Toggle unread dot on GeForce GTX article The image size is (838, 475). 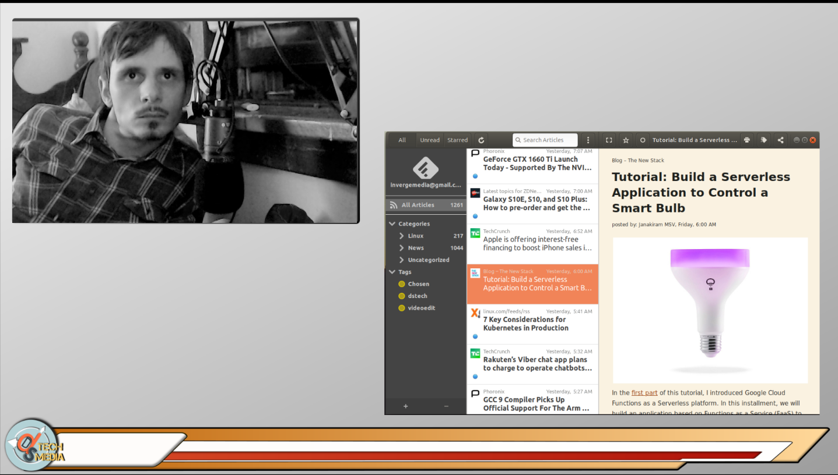tap(475, 176)
